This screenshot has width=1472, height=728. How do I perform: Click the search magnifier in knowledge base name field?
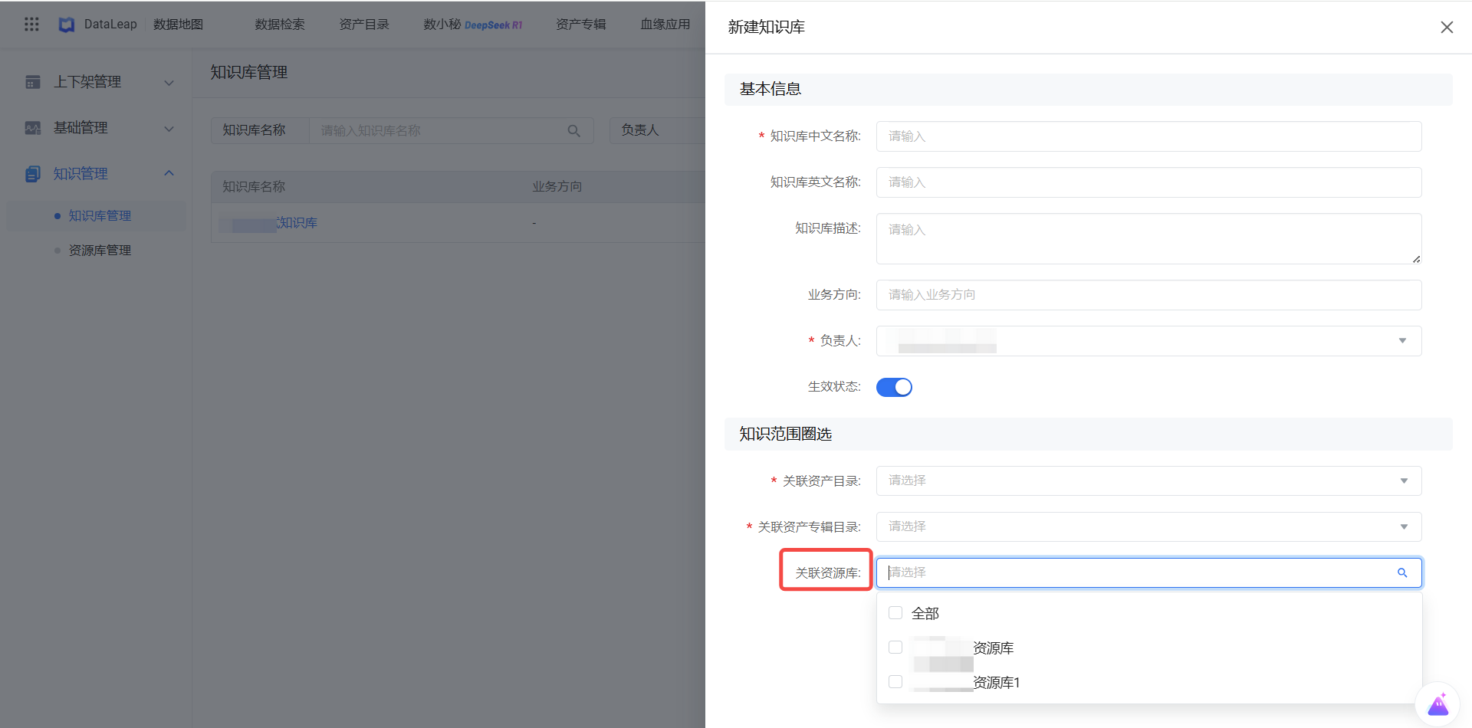(x=573, y=131)
